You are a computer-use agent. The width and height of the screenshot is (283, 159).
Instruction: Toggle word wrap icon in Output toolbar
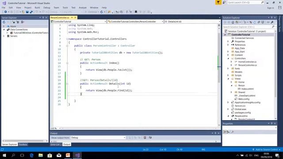pos(150,137)
